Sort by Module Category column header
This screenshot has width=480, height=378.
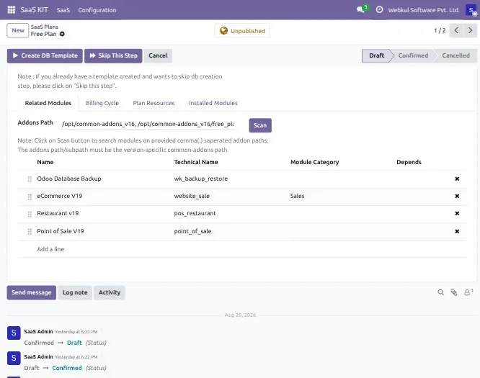[314, 162]
